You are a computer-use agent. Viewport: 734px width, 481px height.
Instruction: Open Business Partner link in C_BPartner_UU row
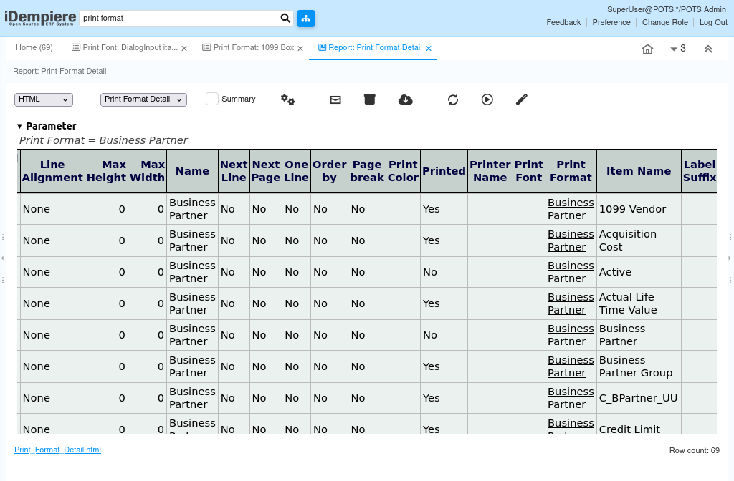tap(571, 398)
